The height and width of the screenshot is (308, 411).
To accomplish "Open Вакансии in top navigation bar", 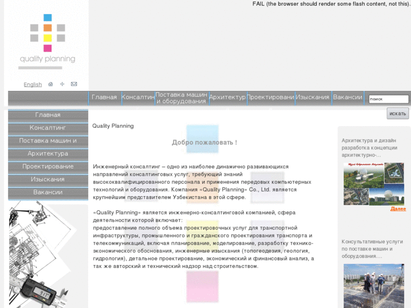I will tap(348, 97).
